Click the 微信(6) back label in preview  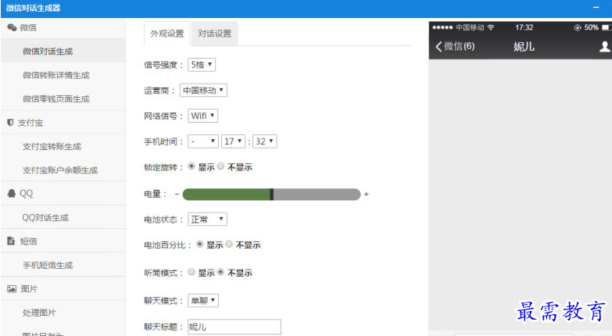460,46
